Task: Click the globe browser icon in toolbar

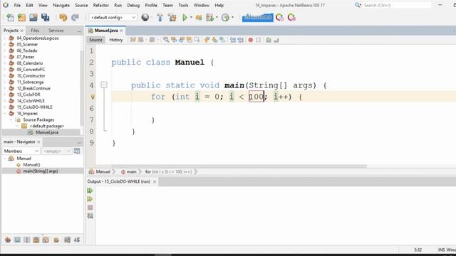Action: [x=145, y=17]
